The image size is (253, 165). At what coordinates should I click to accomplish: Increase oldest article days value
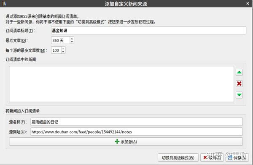click(72, 39)
